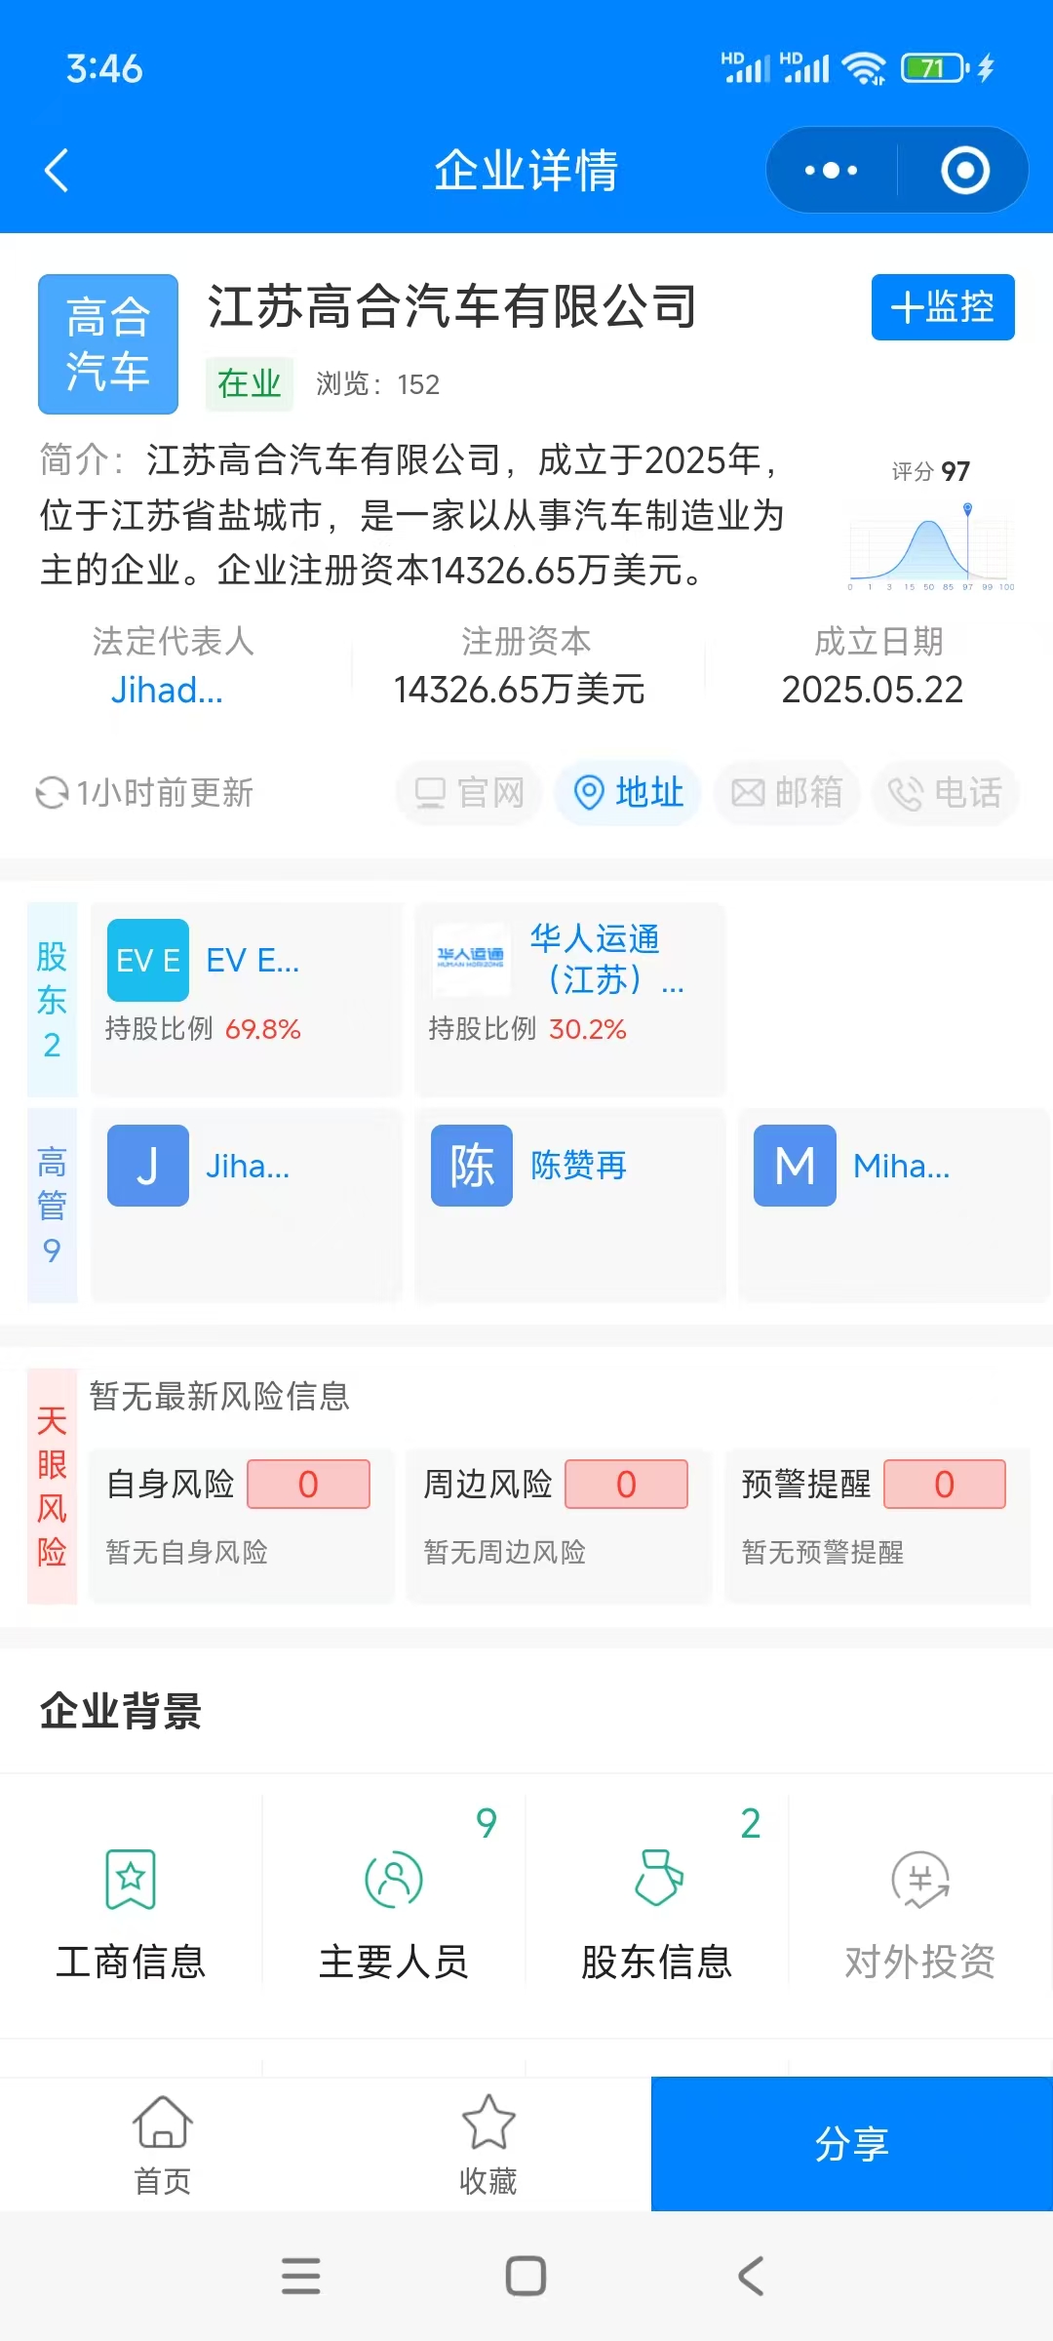Viewport: 1053px width, 2341px height.
Task: Tap the refresh icon beside 1小时前更新
Action: 52,793
